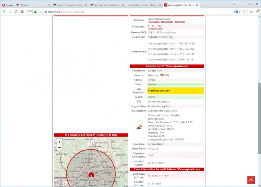Select the local time 09:09:28
Image resolution: width=261 pixels, height=187 pixels.
tap(153, 149)
